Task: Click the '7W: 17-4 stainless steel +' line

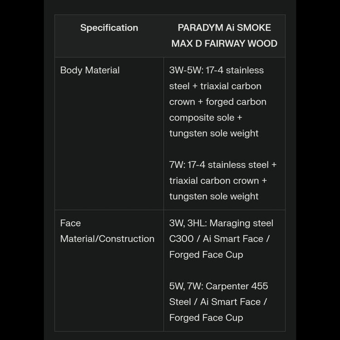Action: (223, 165)
